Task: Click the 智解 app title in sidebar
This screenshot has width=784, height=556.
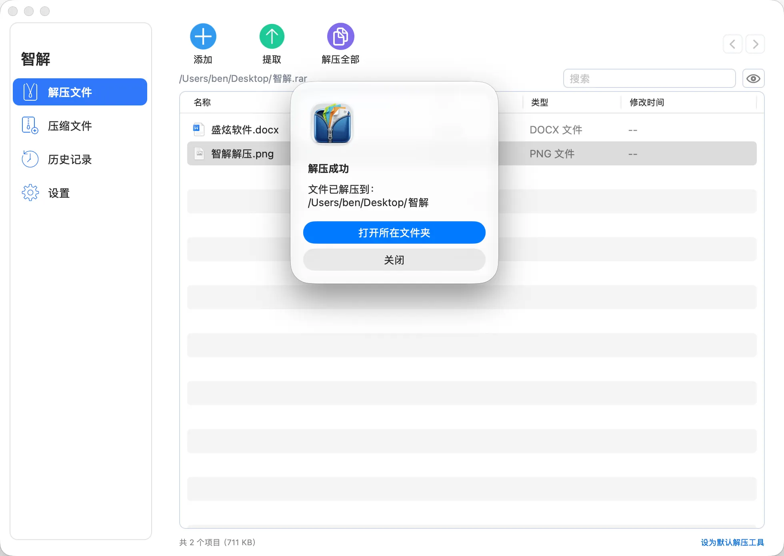Action: [x=36, y=59]
